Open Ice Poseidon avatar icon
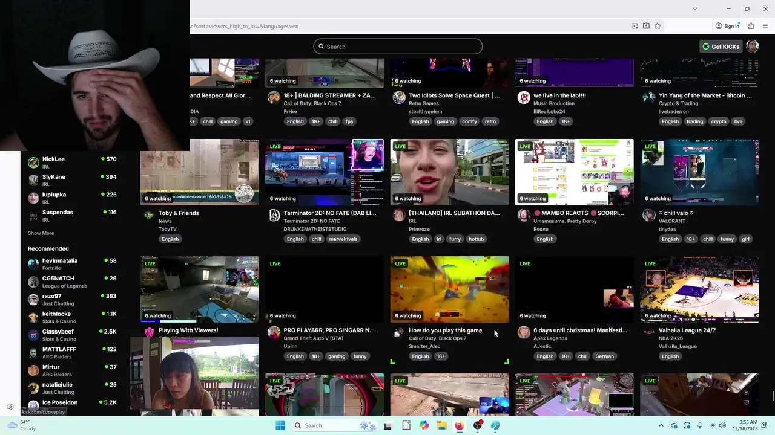775x435 pixels. click(34, 405)
